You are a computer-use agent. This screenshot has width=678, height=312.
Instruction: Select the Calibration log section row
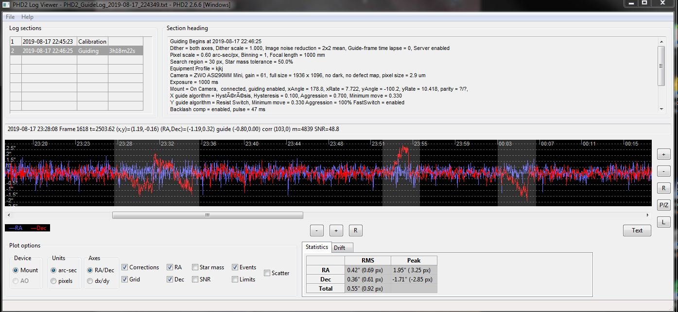[x=76, y=42]
